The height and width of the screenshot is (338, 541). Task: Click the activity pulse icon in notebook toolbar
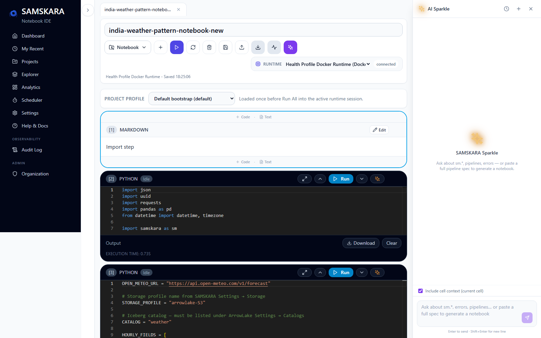pyautogui.click(x=274, y=47)
